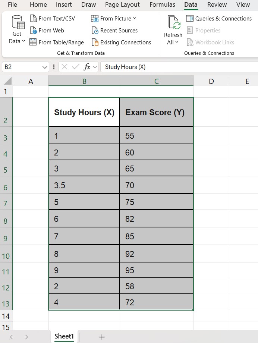Select the cell containing 60
Screen dimensions: 258x343
pos(156,152)
